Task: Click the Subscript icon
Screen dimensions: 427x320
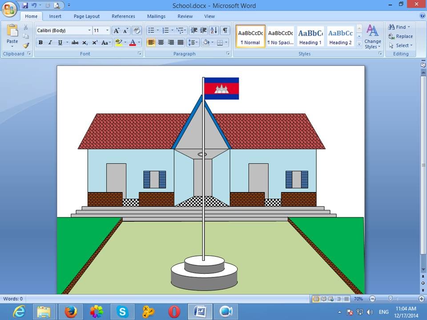Action: point(85,42)
